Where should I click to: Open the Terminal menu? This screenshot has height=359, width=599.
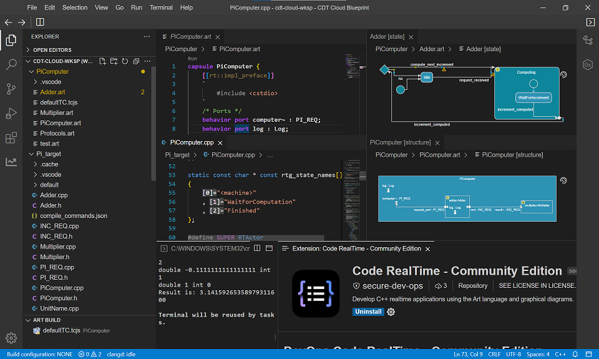click(x=161, y=7)
